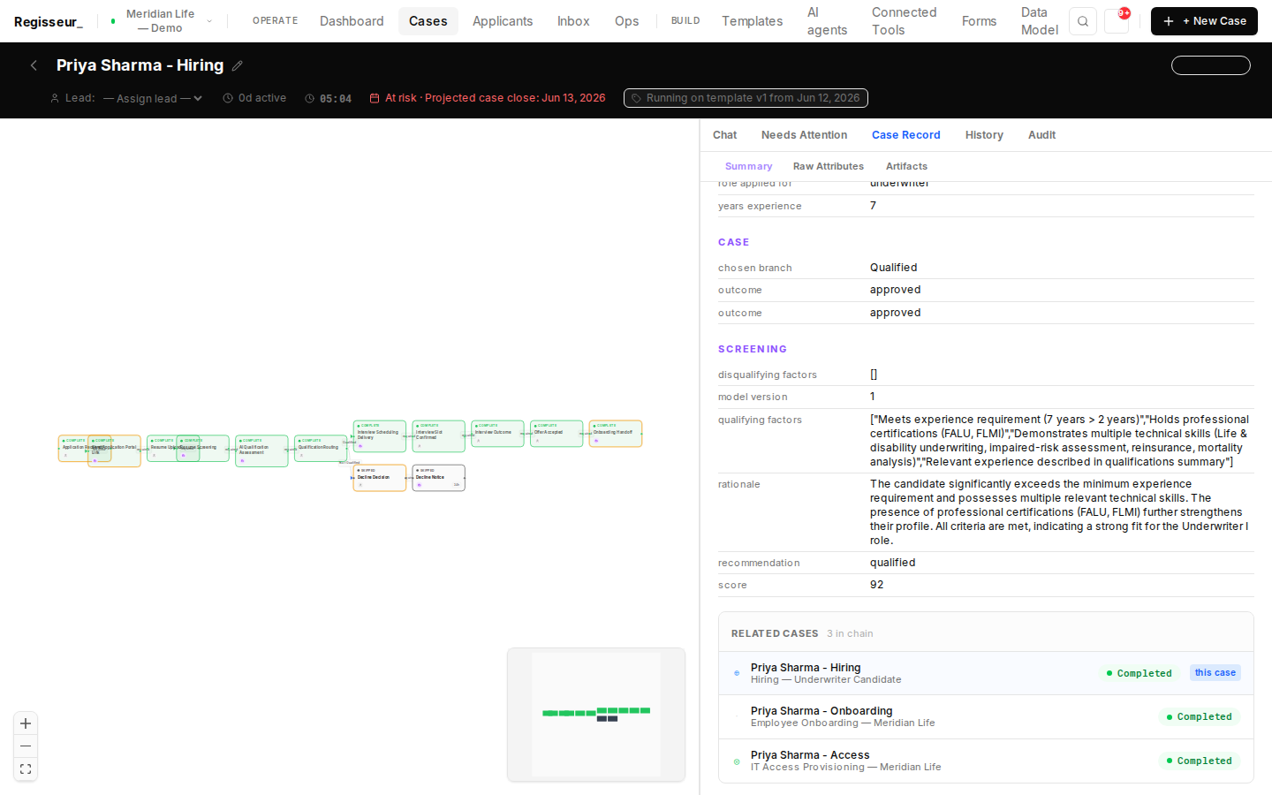
Task: Open Connected Tools page
Action: click(x=905, y=21)
